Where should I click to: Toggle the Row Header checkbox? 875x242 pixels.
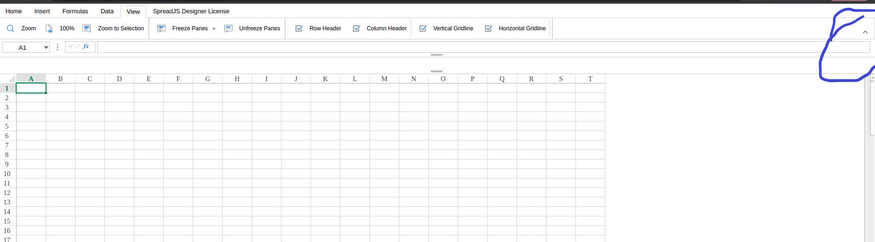click(299, 28)
